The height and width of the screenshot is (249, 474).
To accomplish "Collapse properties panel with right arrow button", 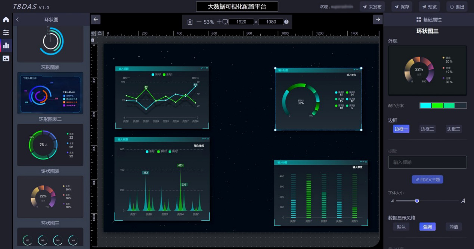I will (378, 20).
